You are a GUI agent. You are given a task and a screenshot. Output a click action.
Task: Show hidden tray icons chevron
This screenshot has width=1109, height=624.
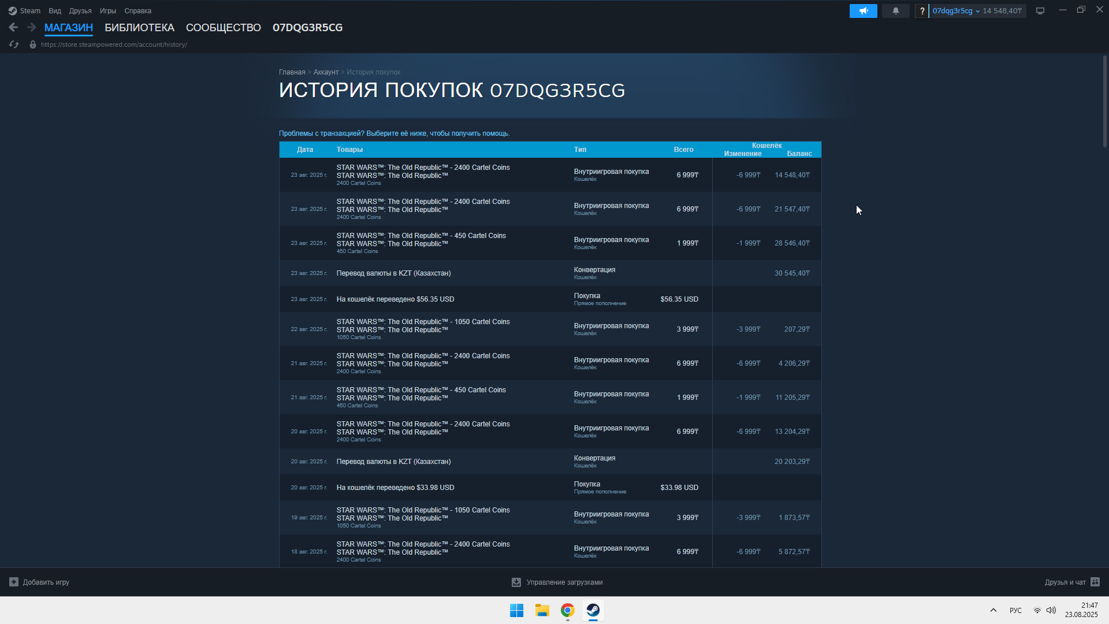[x=993, y=610]
